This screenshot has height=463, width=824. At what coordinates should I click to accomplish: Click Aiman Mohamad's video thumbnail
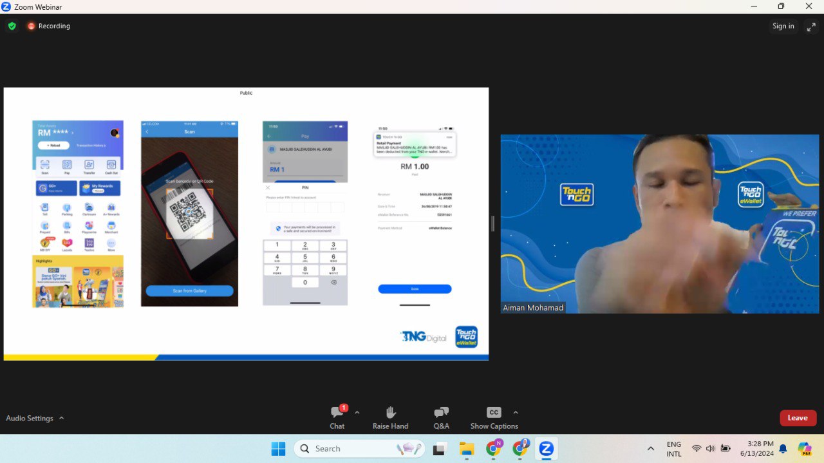[659, 223]
